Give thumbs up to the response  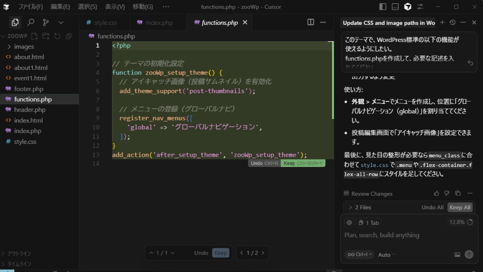click(437, 193)
